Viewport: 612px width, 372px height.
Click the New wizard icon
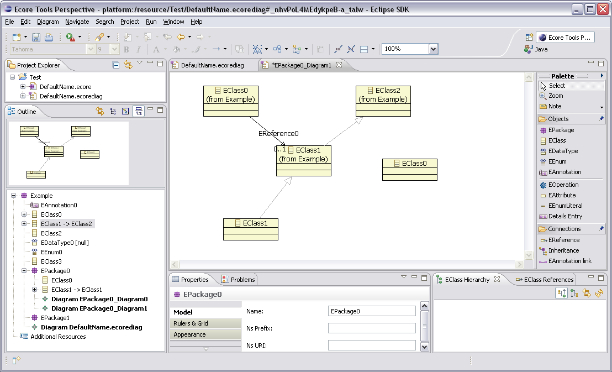pos(17,37)
